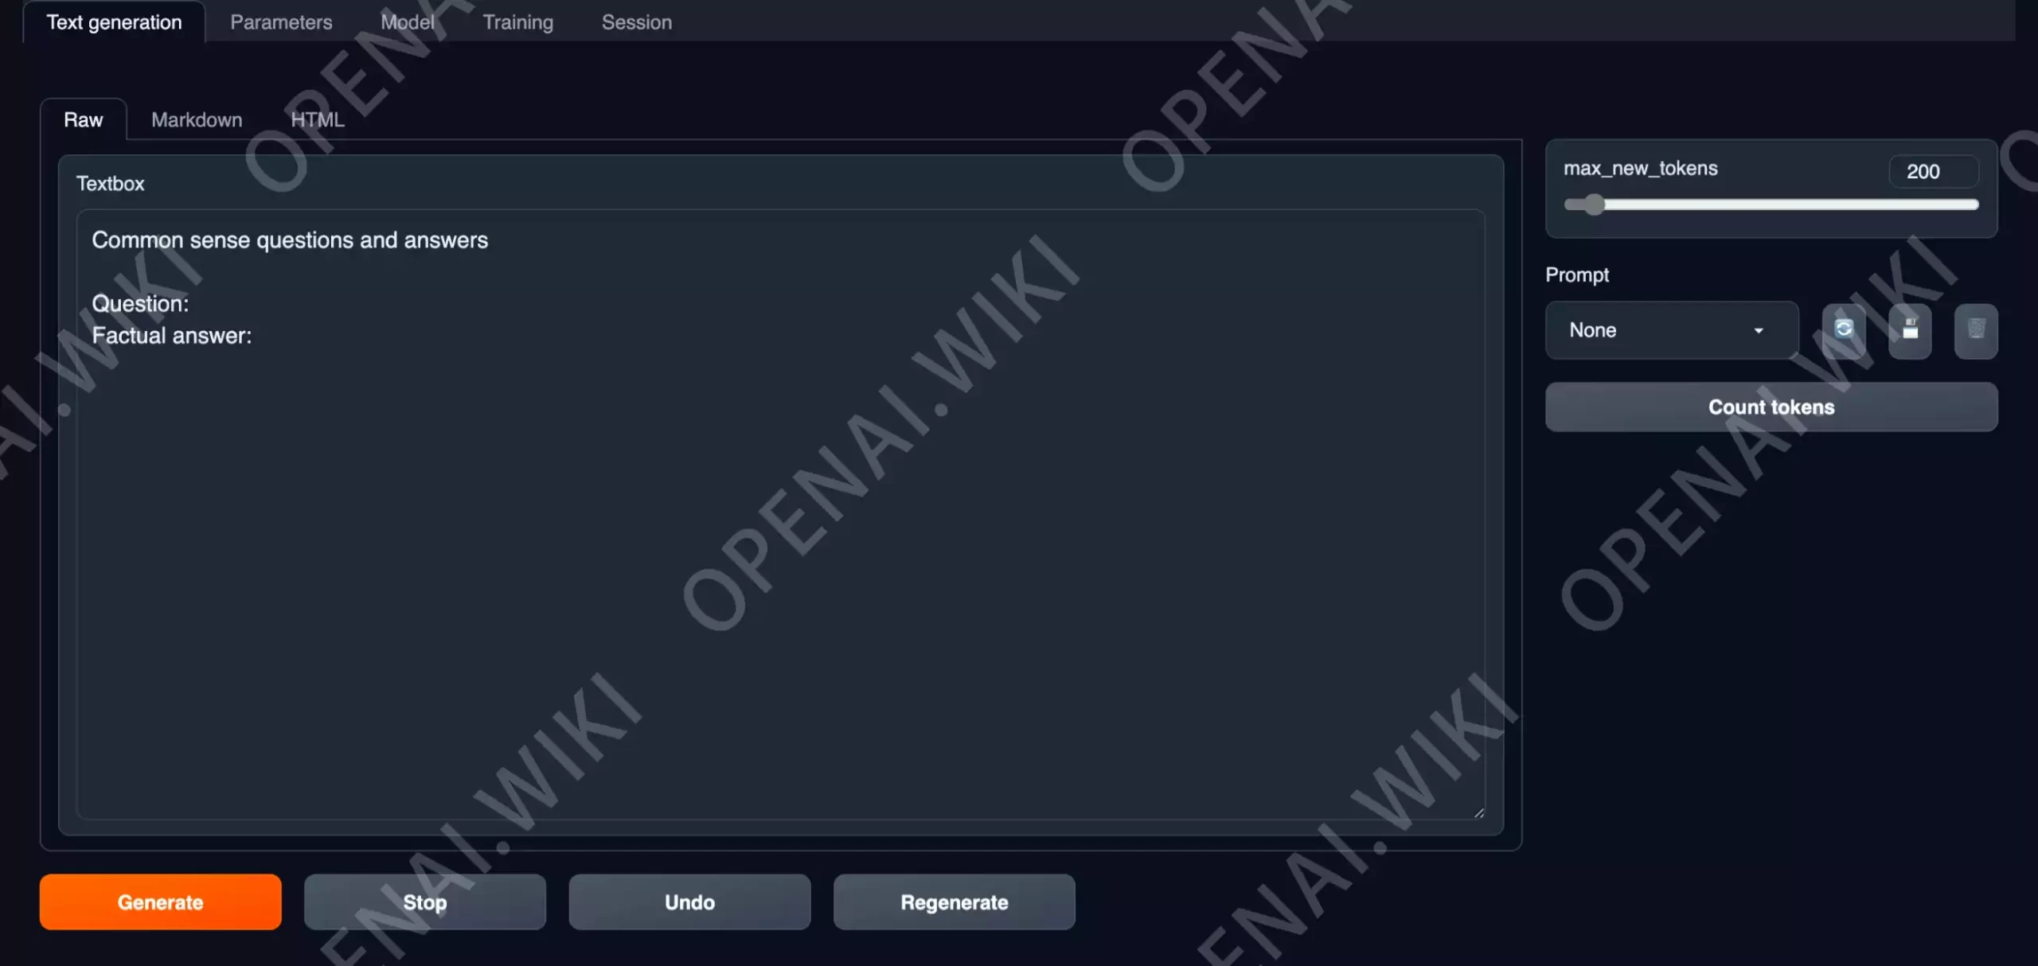Click the Undo button
Screen dimensions: 2038x966
point(689,901)
